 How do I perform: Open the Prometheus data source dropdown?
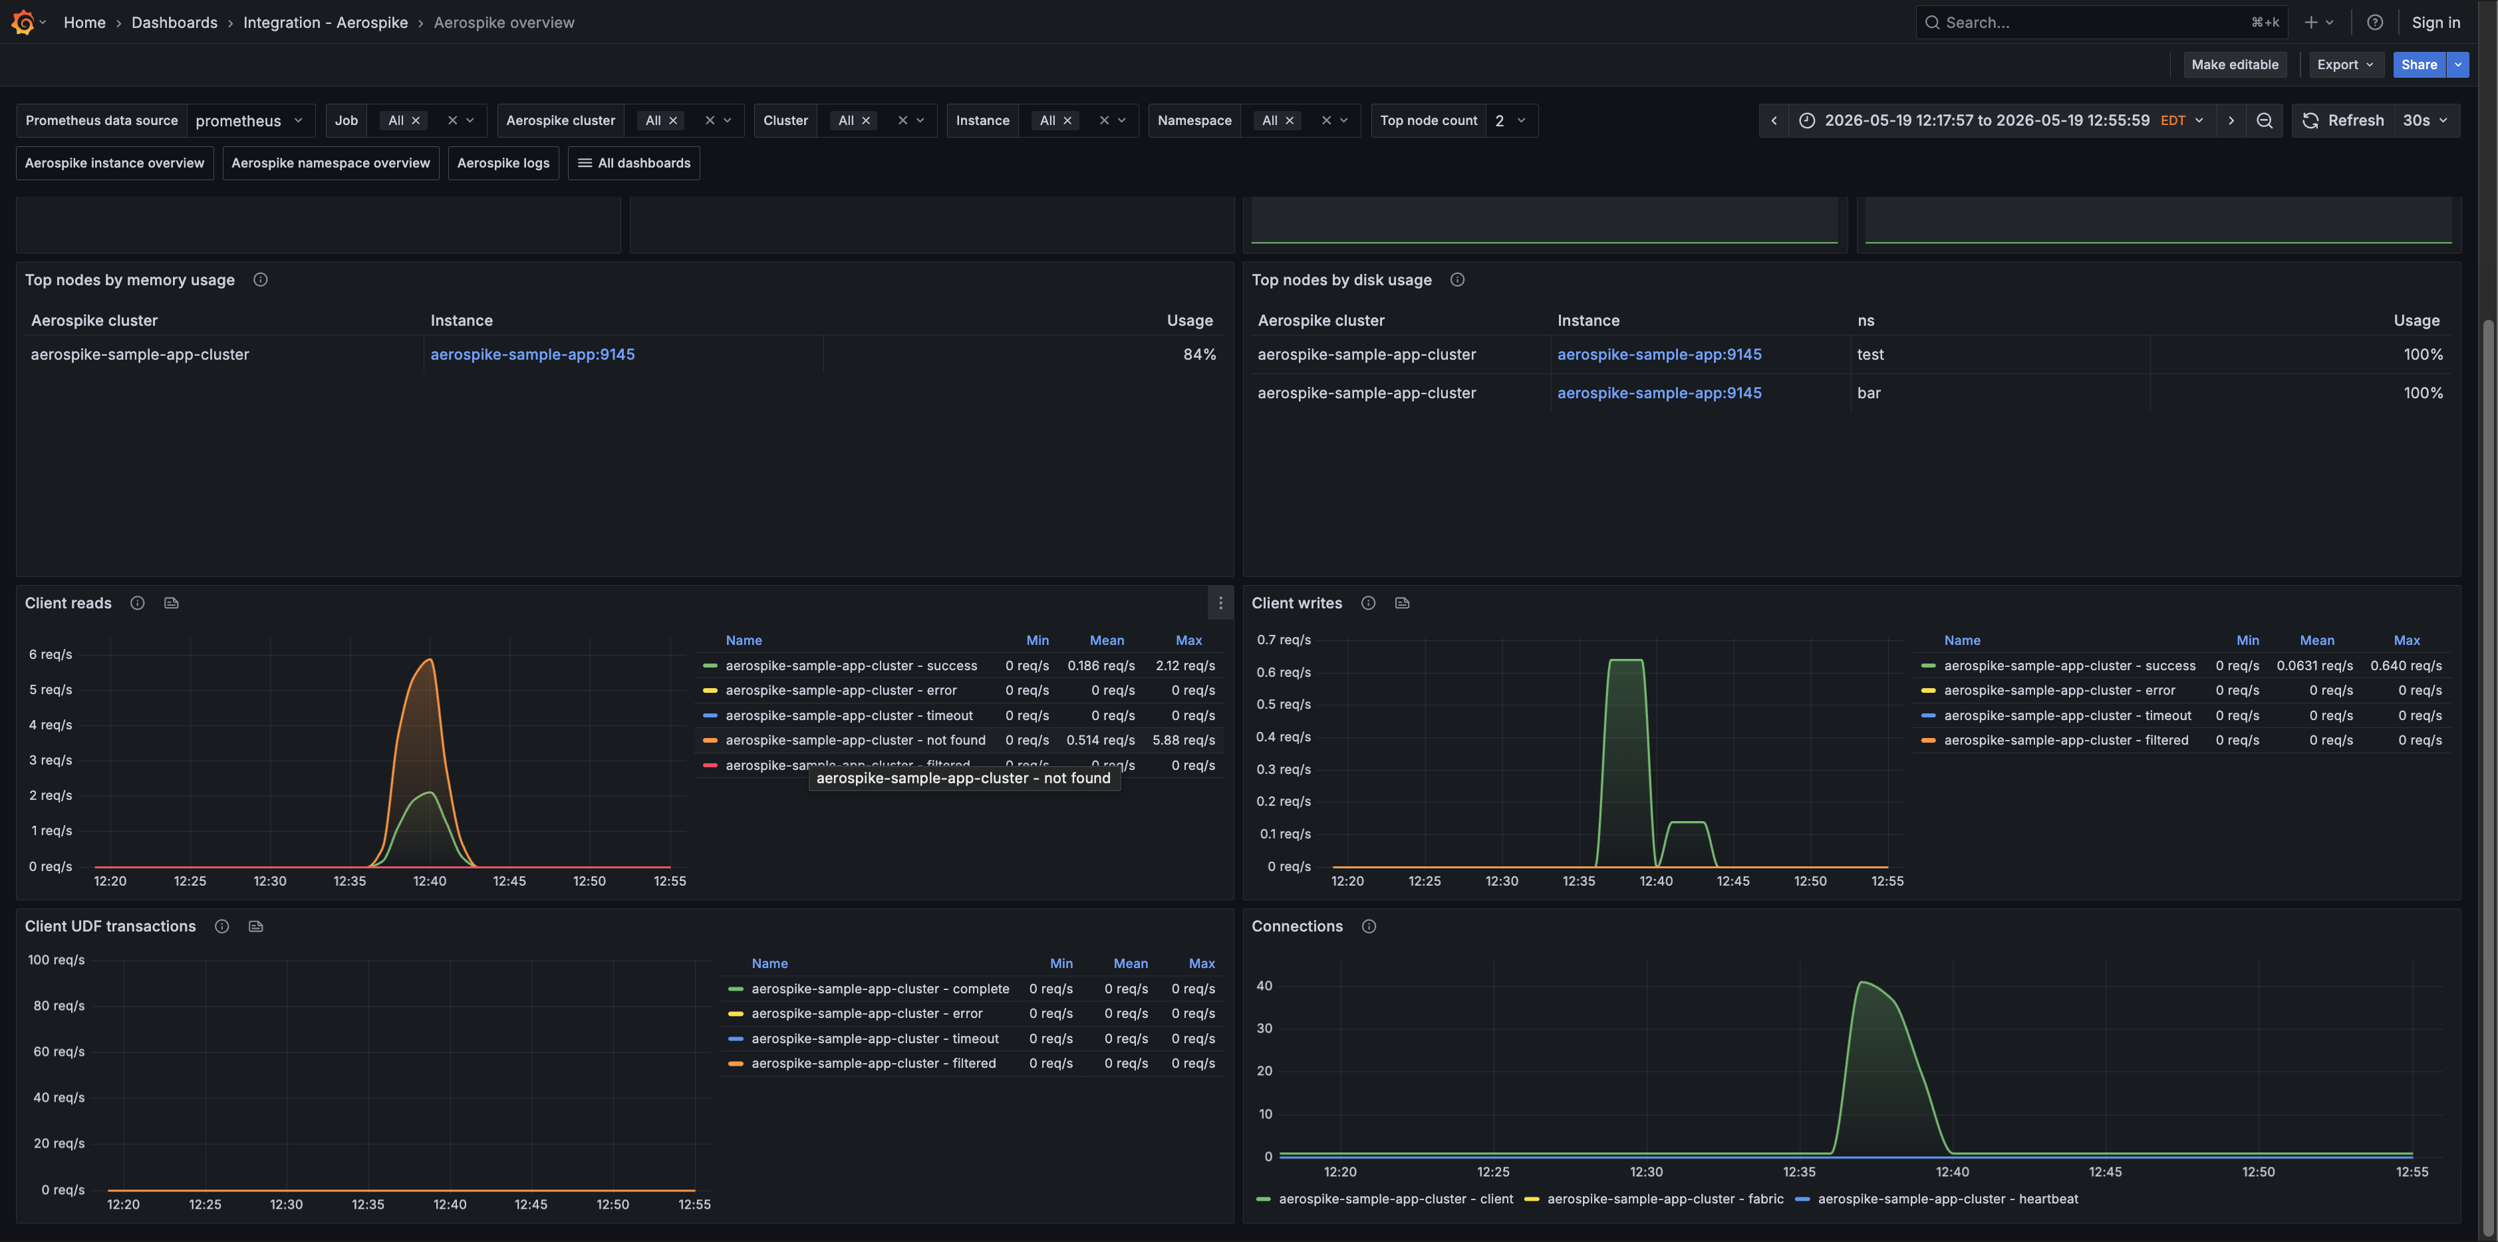point(250,120)
